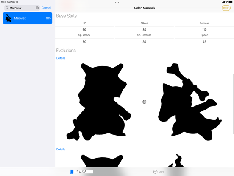Tap the partially visible Cubone silhouette at bottom
Viewport: 234px width, 176px height.
pyautogui.click(x=102, y=161)
